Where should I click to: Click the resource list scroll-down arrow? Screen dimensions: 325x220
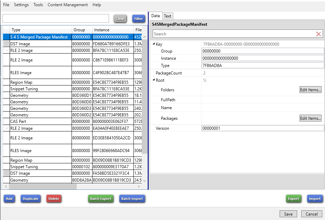[145, 181]
